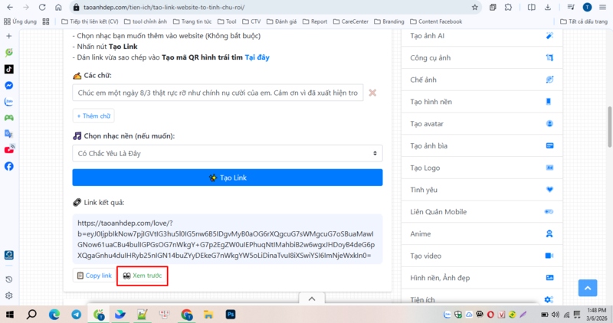Open Facebook from the browser sidebar
Screen dimensions: 613x323
tap(8, 166)
